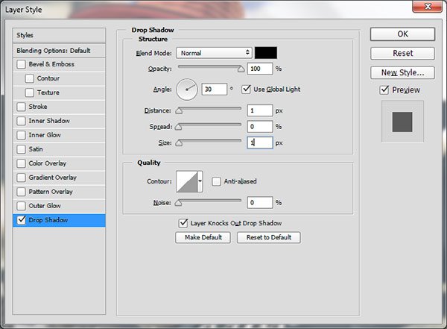This screenshot has width=447, height=329.
Task: Click the angle dial control
Action: click(x=186, y=90)
